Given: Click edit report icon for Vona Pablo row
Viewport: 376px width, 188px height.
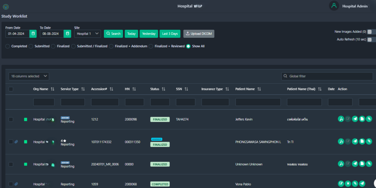Looking at the screenshot, I should pos(341,184).
